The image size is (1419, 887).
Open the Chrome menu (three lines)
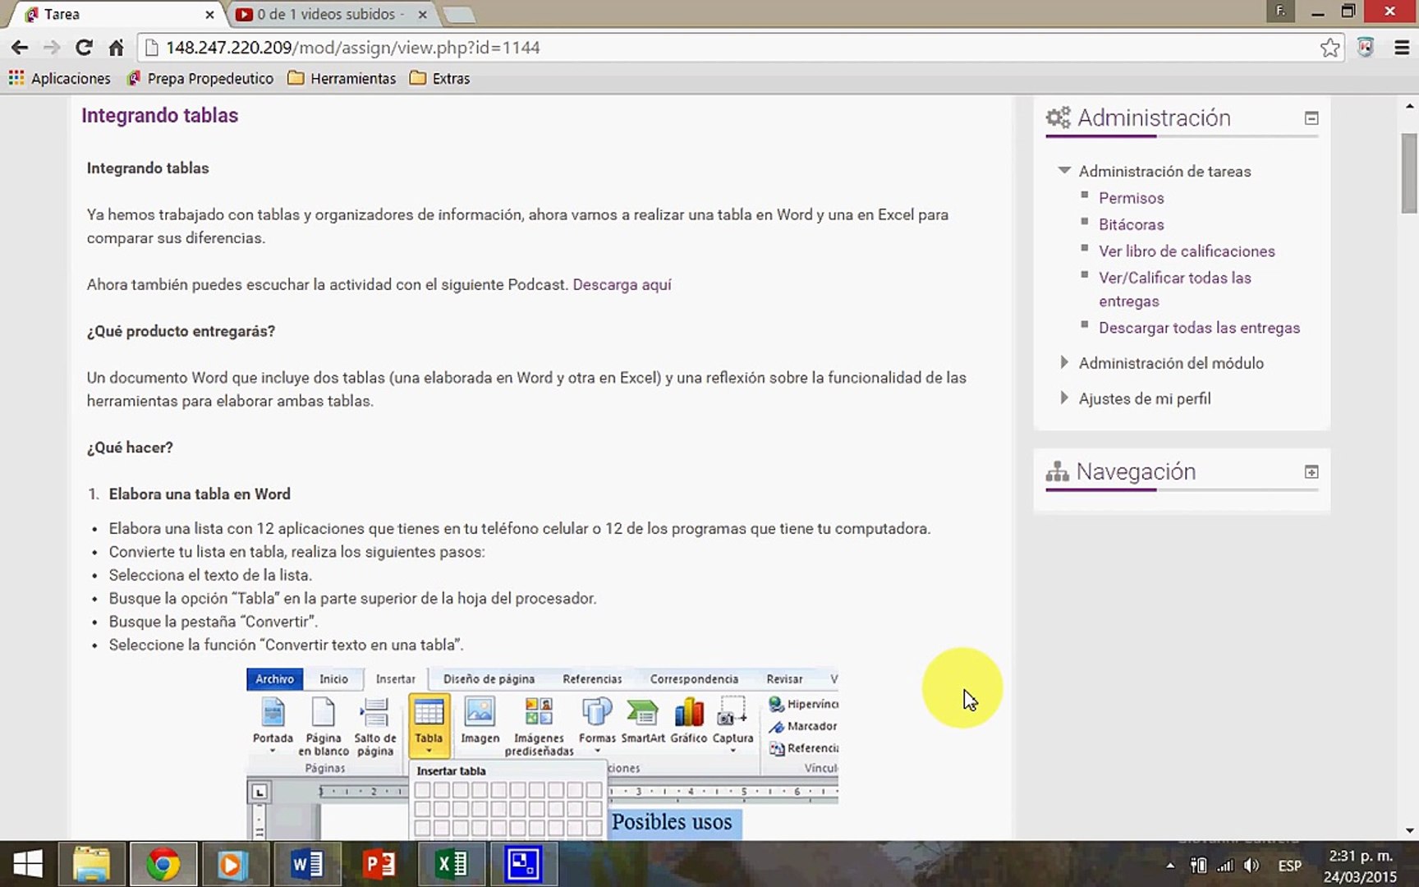(x=1402, y=48)
